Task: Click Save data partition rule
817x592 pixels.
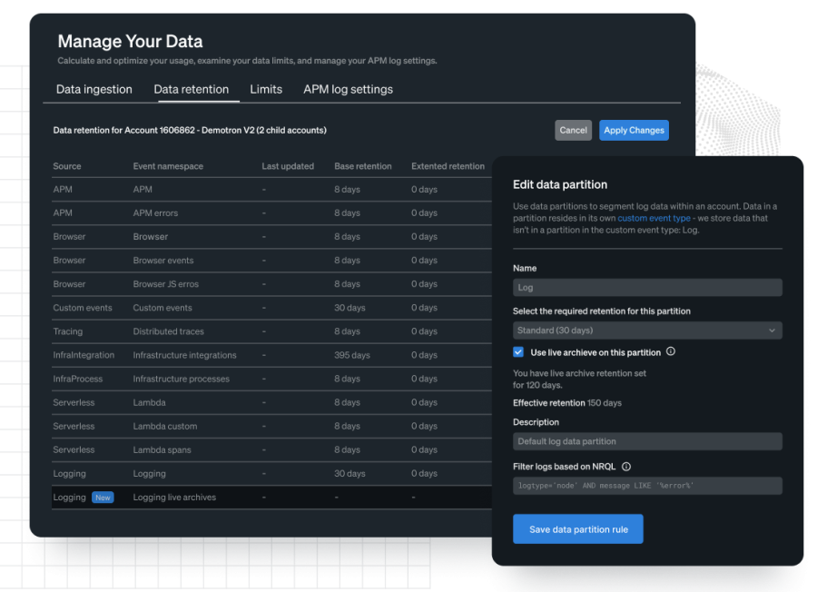Action: click(x=578, y=528)
